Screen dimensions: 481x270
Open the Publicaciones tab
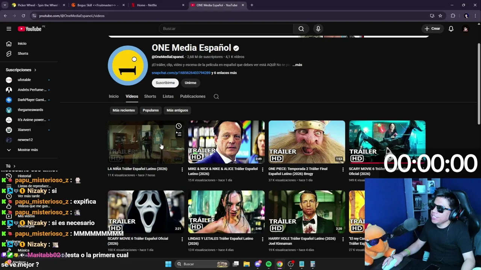pyautogui.click(x=193, y=96)
